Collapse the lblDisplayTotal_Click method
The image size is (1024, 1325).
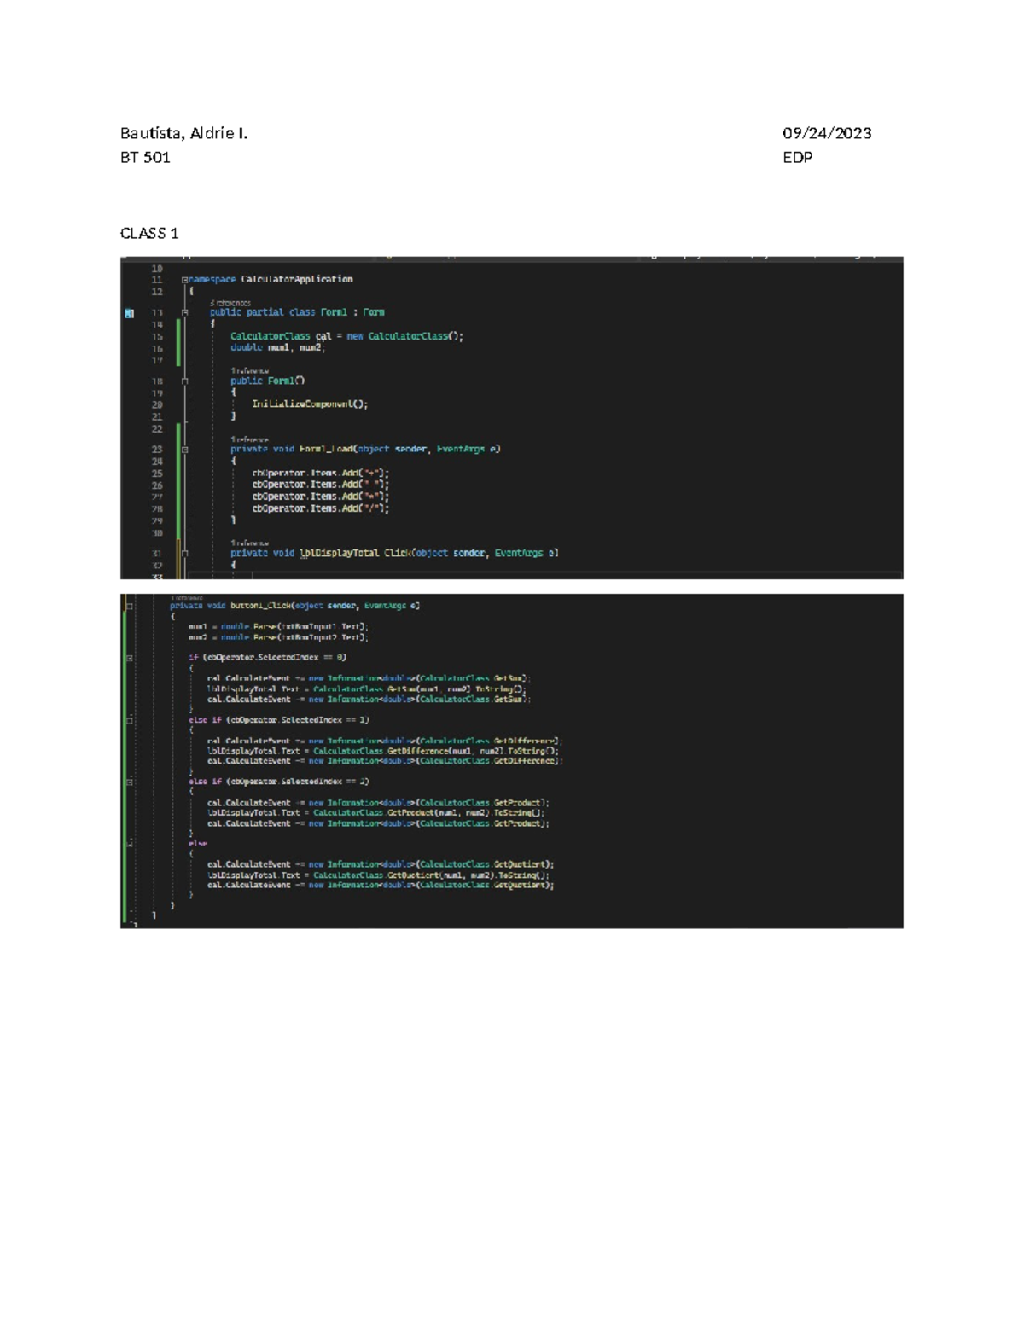pos(184,554)
